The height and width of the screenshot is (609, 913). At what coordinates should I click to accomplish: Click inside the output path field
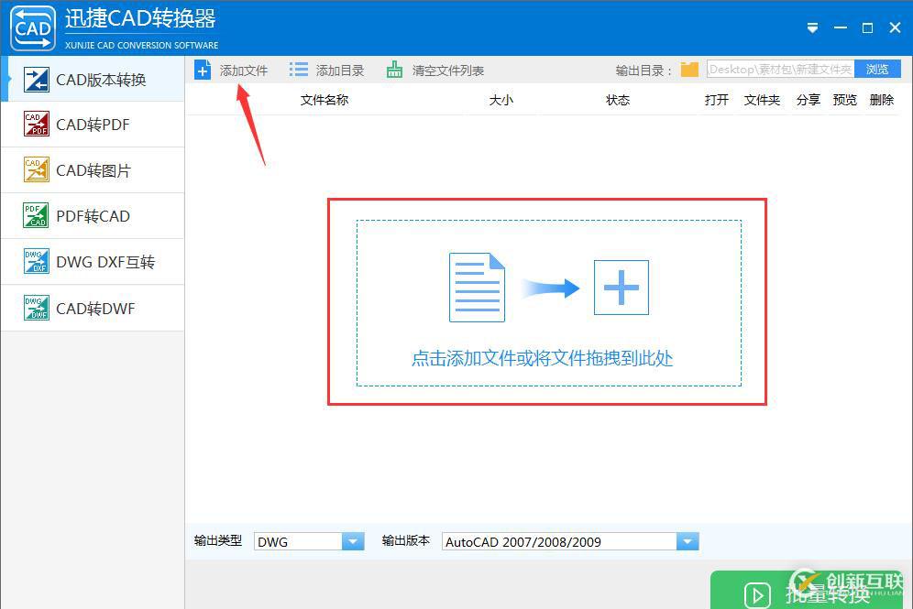point(779,69)
